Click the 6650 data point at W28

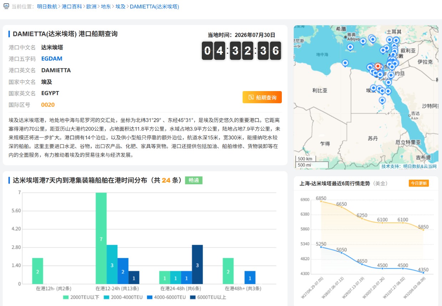(341, 207)
